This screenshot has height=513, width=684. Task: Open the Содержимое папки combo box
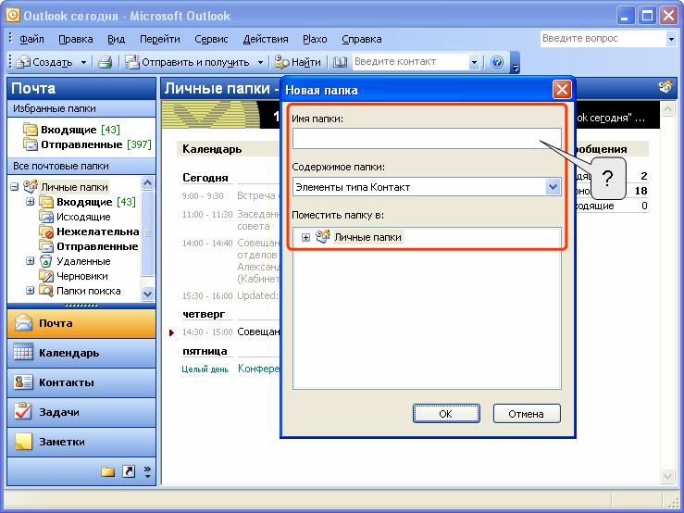(x=427, y=187)
